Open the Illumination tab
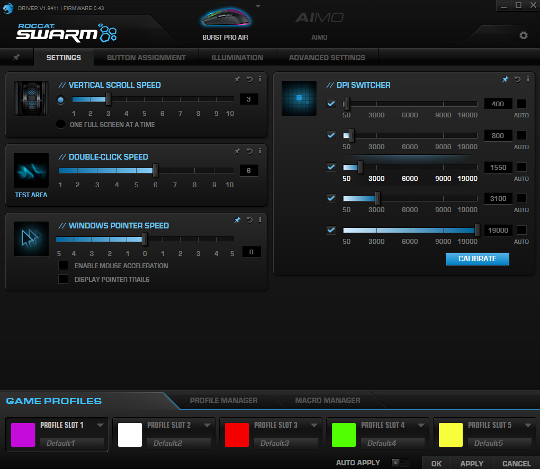540x469 pixels. pos(237,58)
